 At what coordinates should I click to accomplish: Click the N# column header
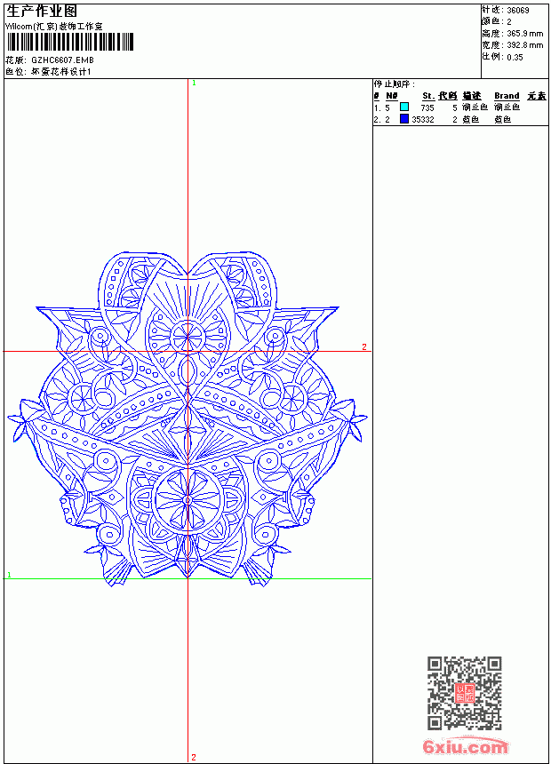tap(392, 96)
